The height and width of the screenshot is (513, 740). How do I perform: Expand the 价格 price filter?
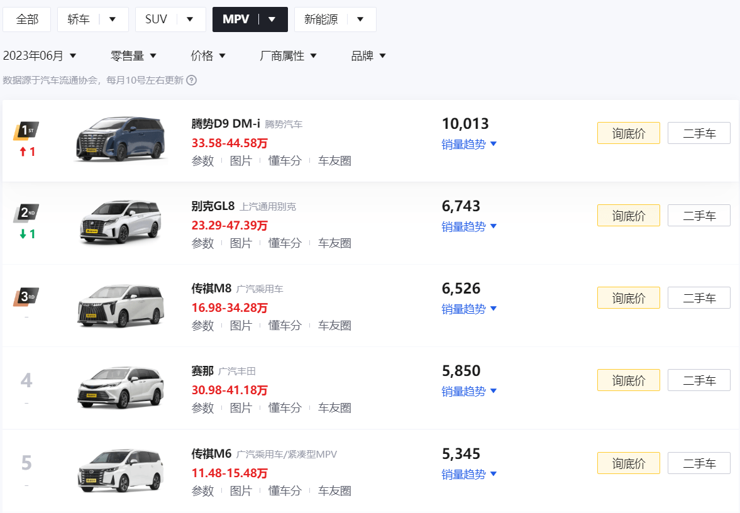tap(209, 55)
